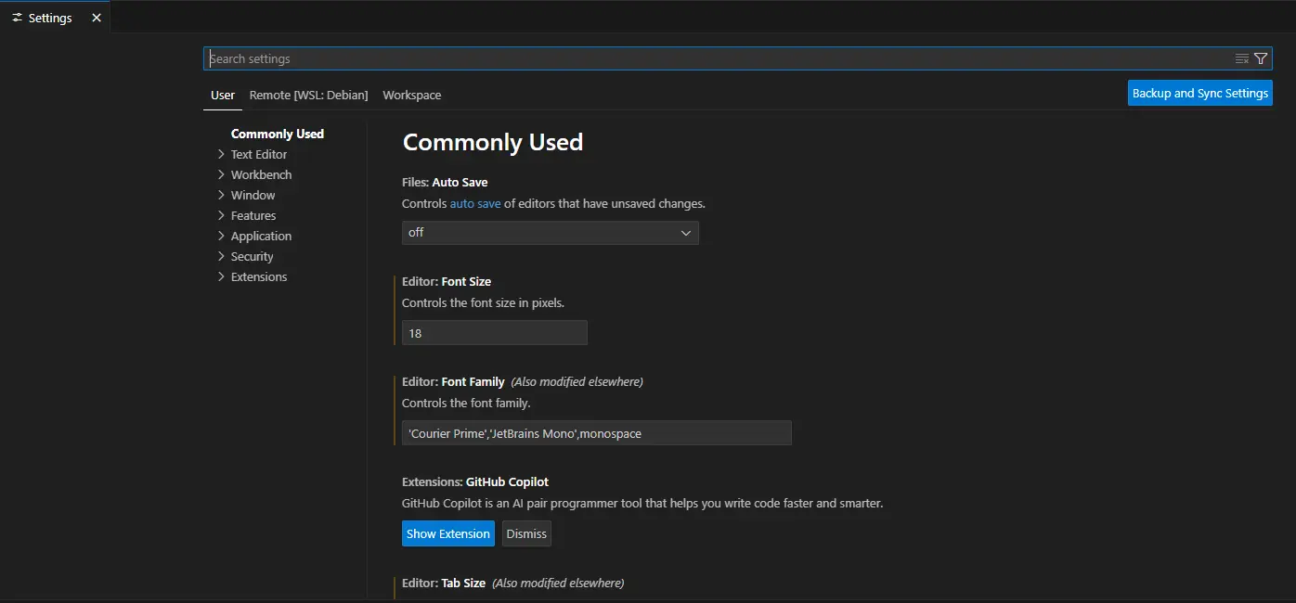Open the filter settings funnel icon
Image resolution: width=1296 pixels, height=603 pixels.
(x=1261, y=58)
